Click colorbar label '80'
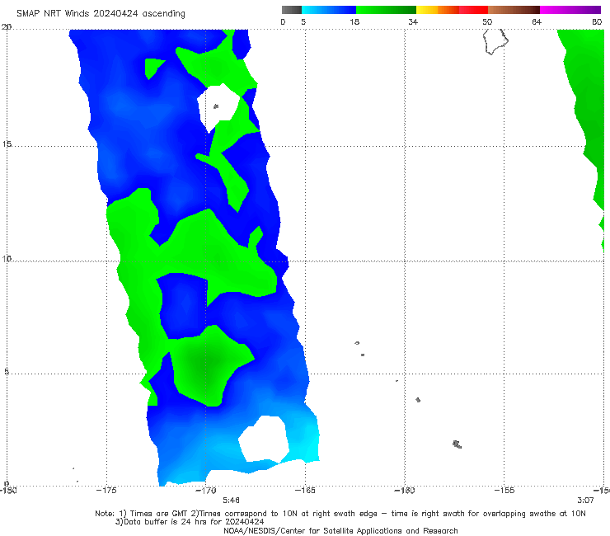The height and width of the screenshot is (536, 610). click(597, 22)
